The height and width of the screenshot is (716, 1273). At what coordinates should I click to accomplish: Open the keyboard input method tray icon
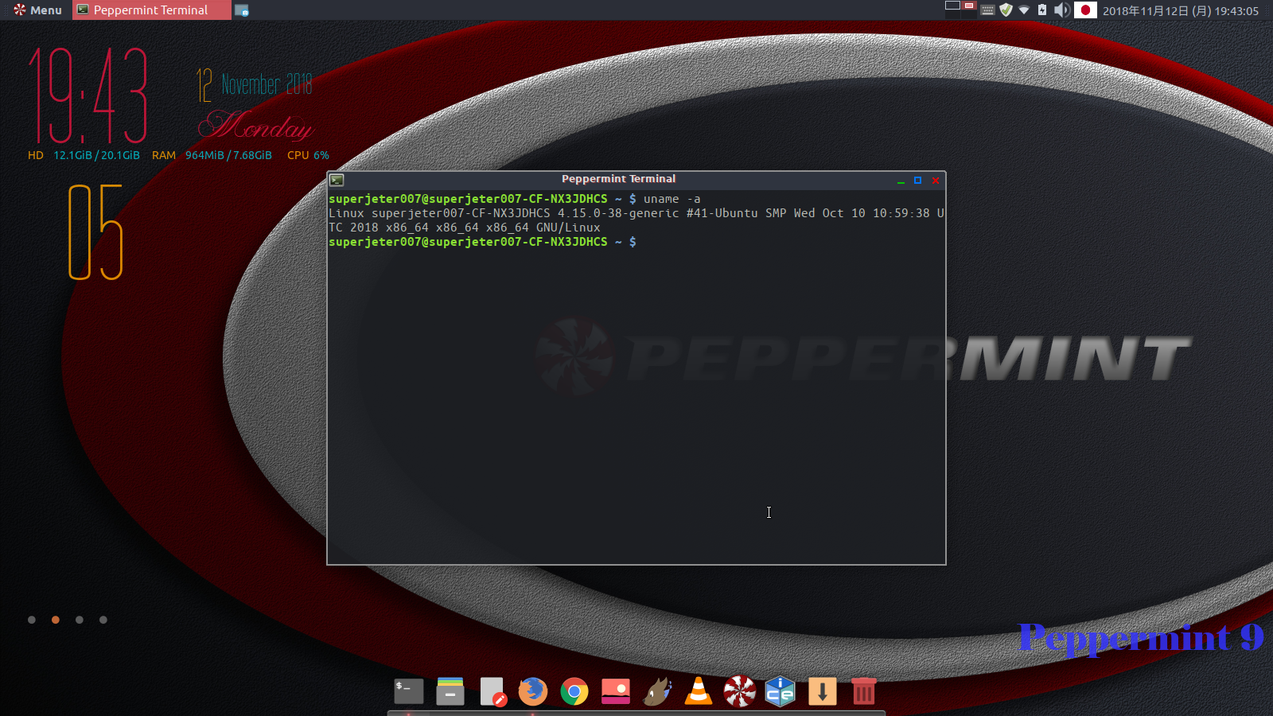coord(987,10)
